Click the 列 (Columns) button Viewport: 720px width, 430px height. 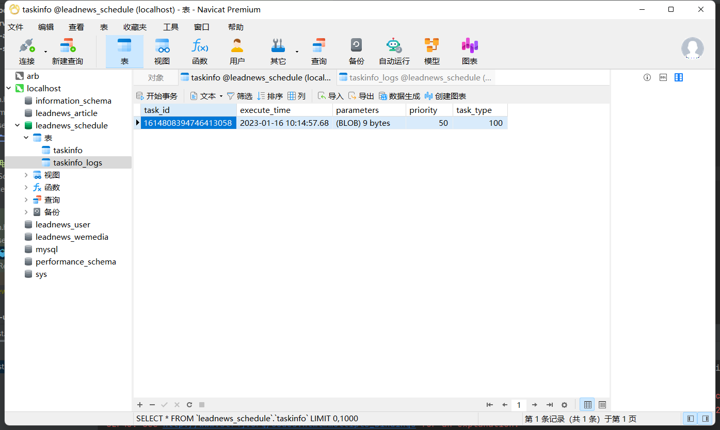pos(297,96)
